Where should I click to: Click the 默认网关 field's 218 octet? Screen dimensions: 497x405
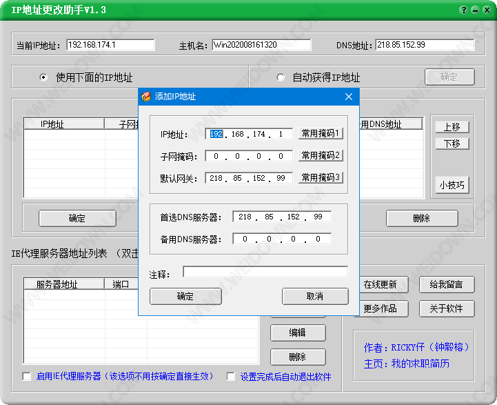point(216,178)
